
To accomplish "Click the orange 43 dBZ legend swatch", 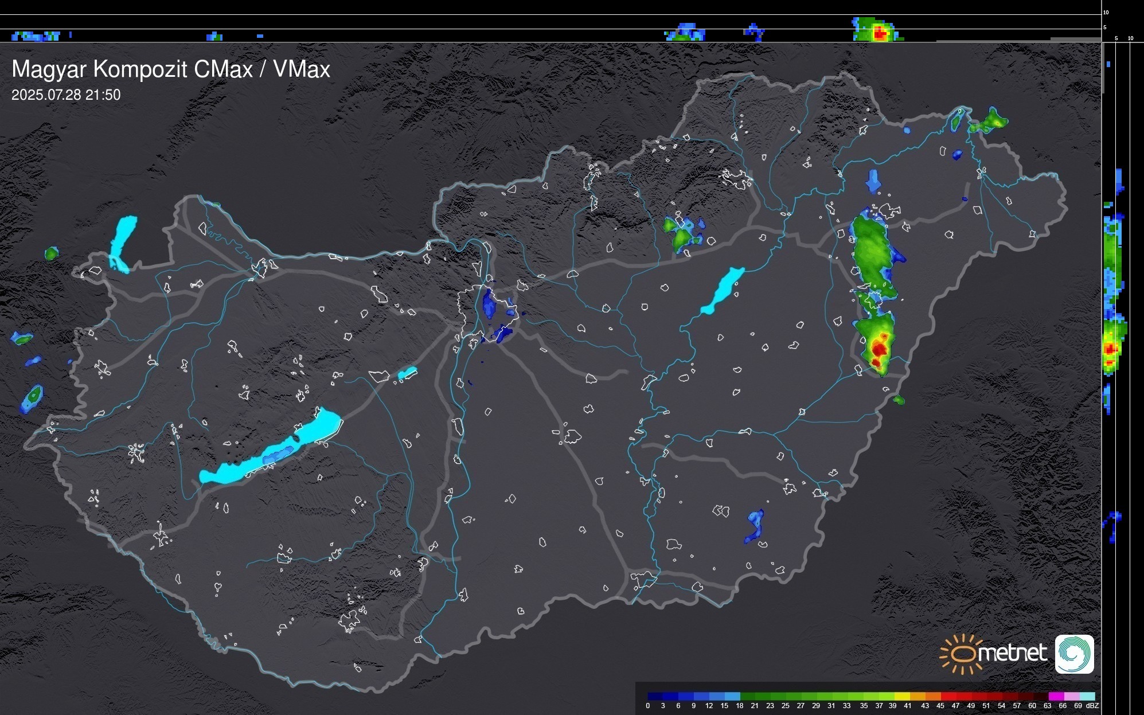I will [x=932, y=696].
